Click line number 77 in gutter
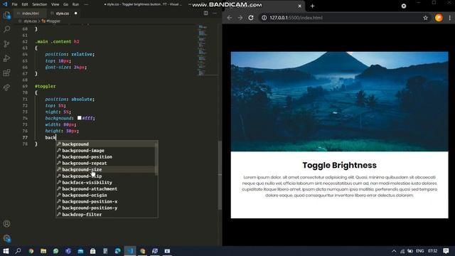This screenshot has width=455, height=256. point(25,137)
